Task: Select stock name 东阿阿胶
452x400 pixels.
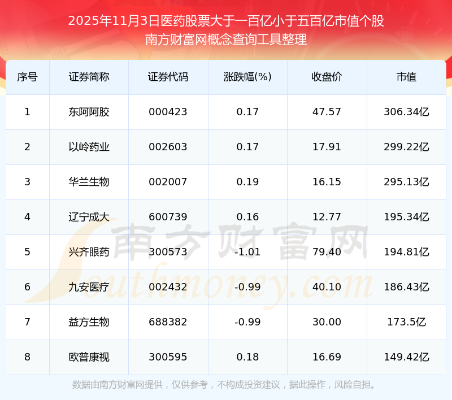Action: click(x=89, y=112)
